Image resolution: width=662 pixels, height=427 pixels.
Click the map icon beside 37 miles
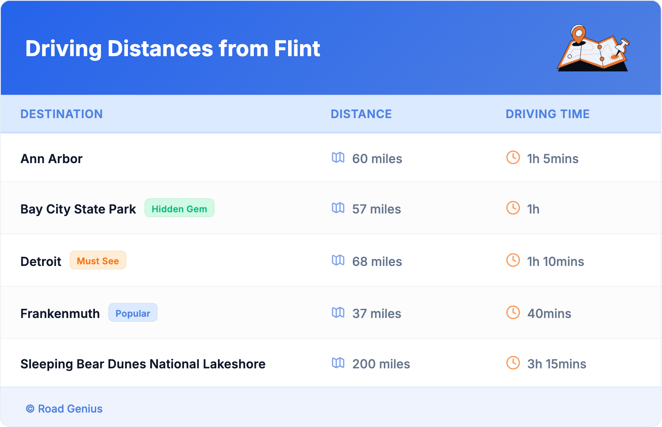338,313
